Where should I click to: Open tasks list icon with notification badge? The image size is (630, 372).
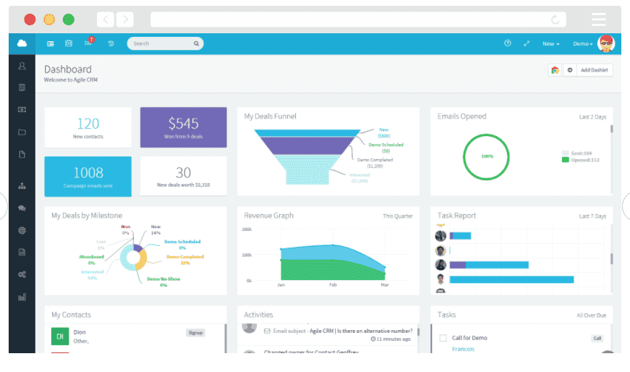(x=89, y=42)
